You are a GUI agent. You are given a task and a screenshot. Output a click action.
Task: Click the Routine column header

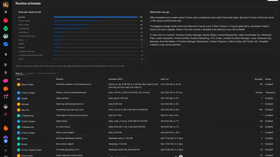click(59, 79)
